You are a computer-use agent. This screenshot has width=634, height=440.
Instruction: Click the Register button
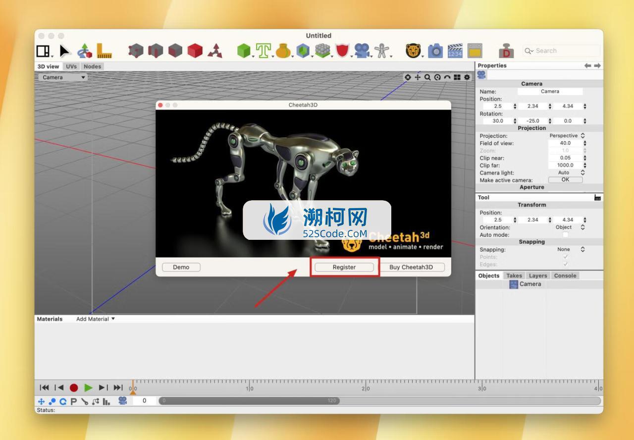click(344, 267)
